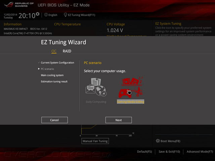
Task: Click the Next button
Action: 119,120
